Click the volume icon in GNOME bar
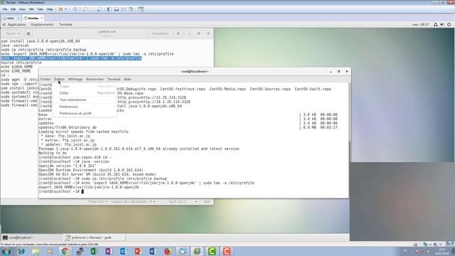 click(442, 25)
